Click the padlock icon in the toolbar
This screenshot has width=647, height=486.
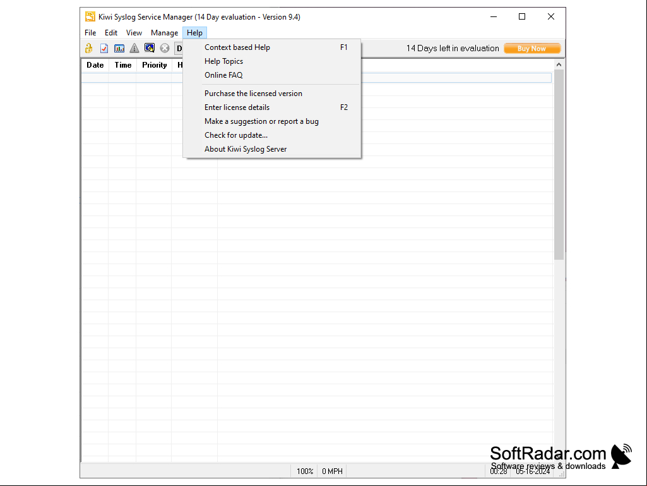pos(89,49)
